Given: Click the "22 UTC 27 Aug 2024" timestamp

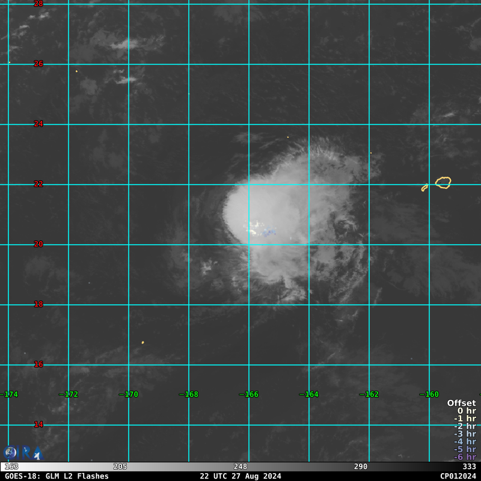Looking at the screenshot, I should [240, 476].
